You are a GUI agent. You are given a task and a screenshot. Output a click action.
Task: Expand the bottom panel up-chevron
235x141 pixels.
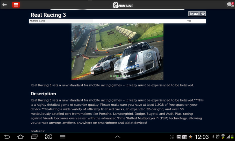[117, 137]
